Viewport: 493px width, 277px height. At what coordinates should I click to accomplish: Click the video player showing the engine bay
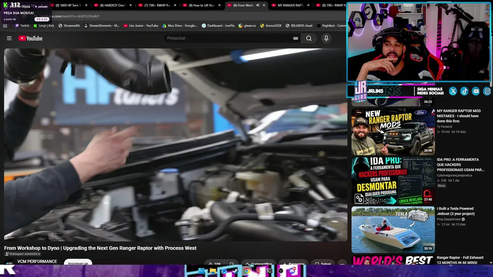(176, 145)
